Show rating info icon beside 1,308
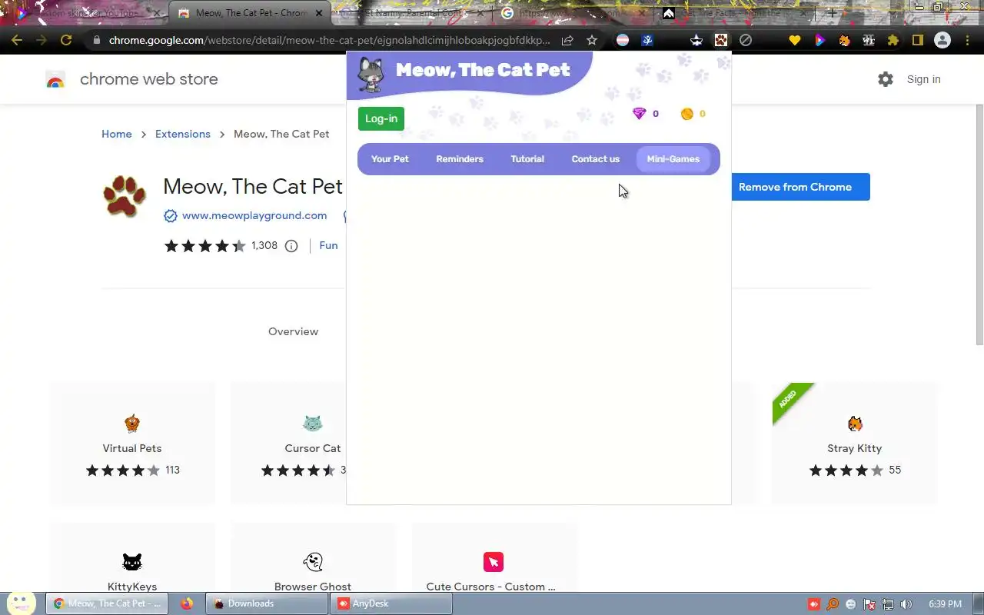 pos(291,246)
